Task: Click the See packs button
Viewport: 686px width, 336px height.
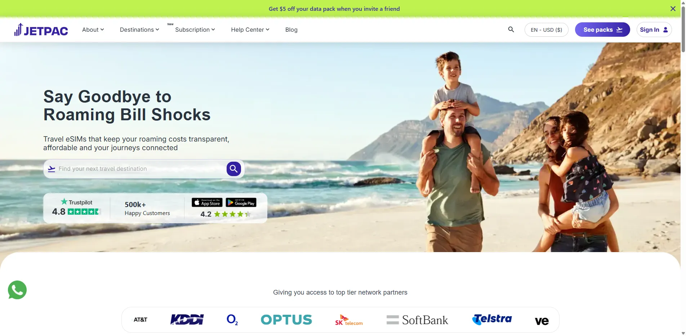Action: (602, 30)
